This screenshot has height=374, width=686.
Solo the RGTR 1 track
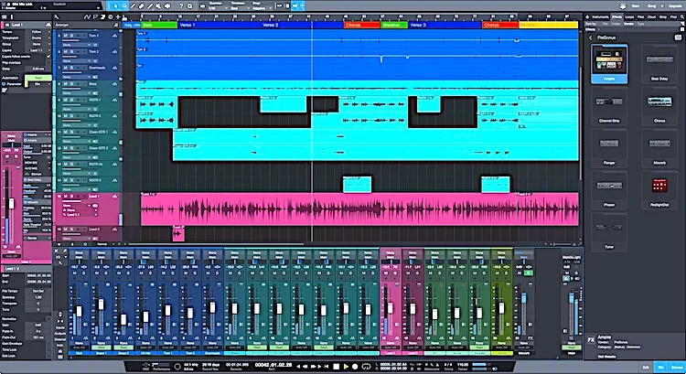pyautogui.click(x=71, y=100)
